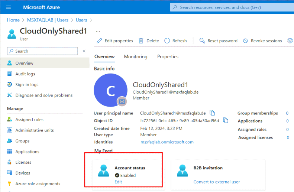Click the Azure role assignments key icon
The width and height of the screenshot is (294, 192).
[x=9, y=183]
